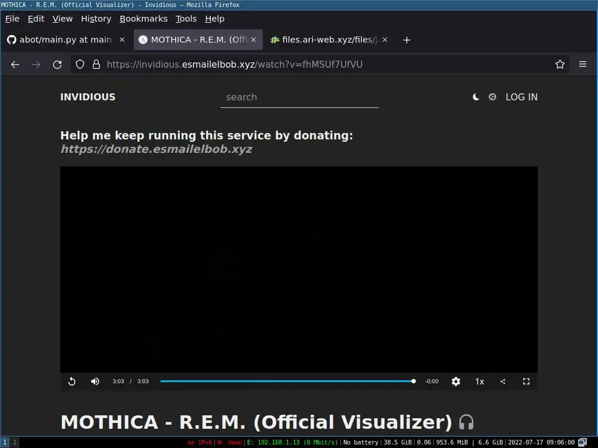Click the ethernet IP address status
The height and width of the screenshot is (448, 598).
[292, 442]
